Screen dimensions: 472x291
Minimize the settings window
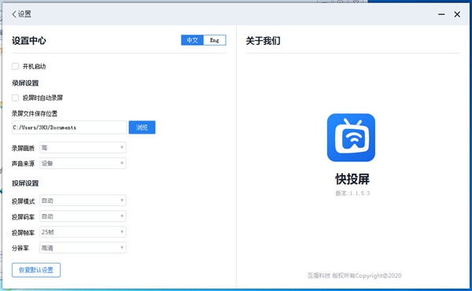tap(441, 14)
